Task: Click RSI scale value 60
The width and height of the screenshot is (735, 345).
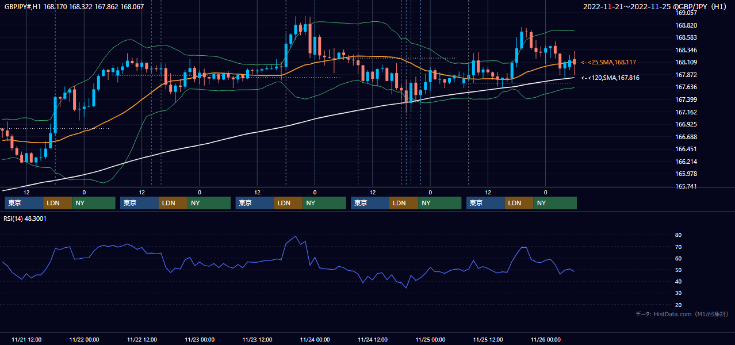Action: pyautogui.click(x=678, y=258)
